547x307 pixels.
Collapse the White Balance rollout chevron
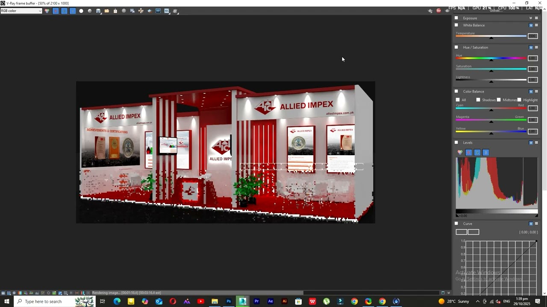tap(531, 25)
